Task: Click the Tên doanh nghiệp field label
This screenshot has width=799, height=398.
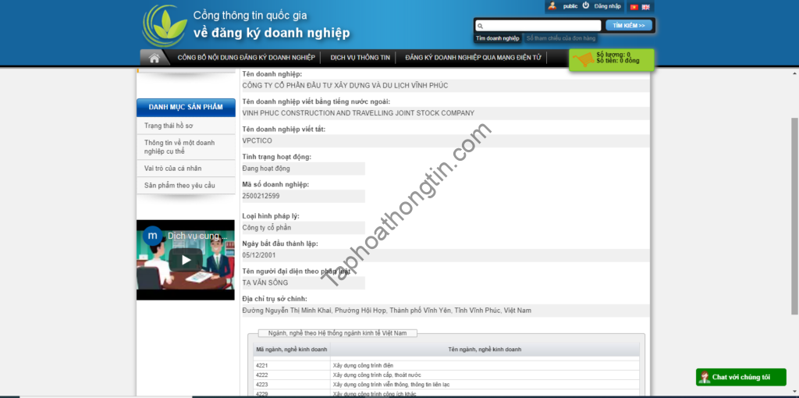Action: pyautogui.click(x=272, y=74)
